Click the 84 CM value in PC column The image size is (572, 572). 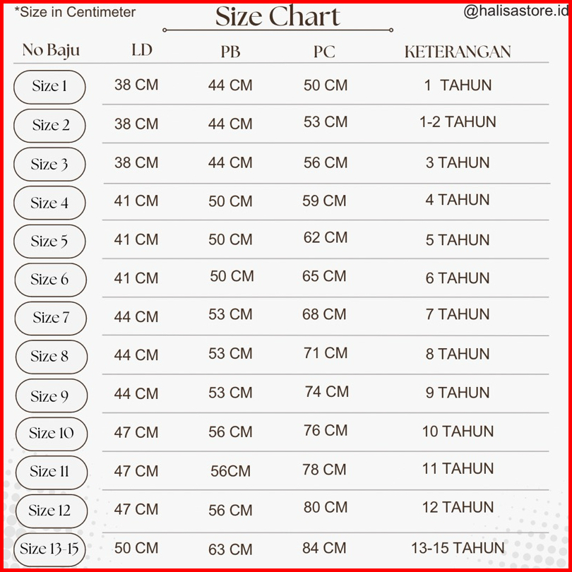(325, 548)
